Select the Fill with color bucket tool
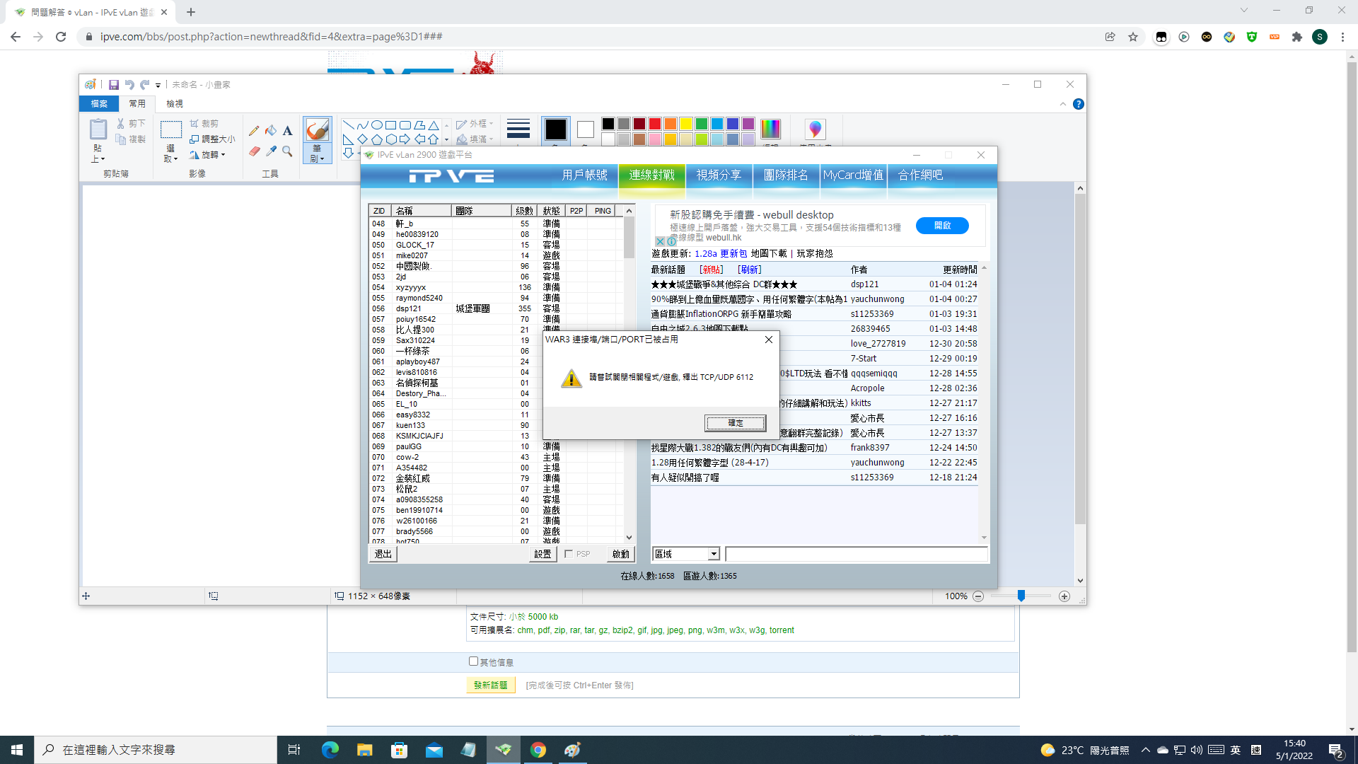The height and width of the screenshot is (764, 1358). 271,131
